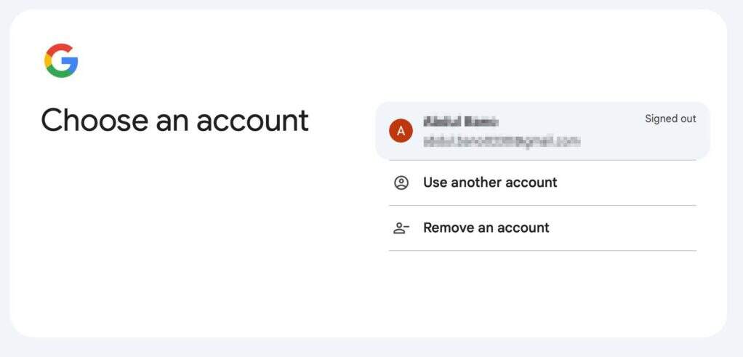Select the "Use another account" text
The image size is (743, 357).
[x=490, y=182]
